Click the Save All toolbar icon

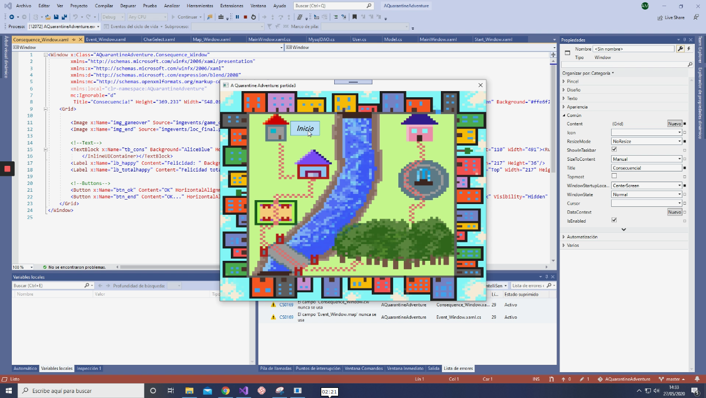click(x=65, y=17)
